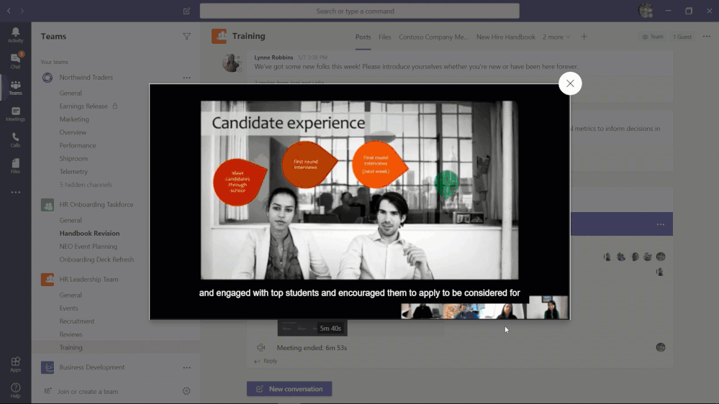Select the Handbook Revision channel
Viewport: 719px width, 404px height.
[89, 234]
